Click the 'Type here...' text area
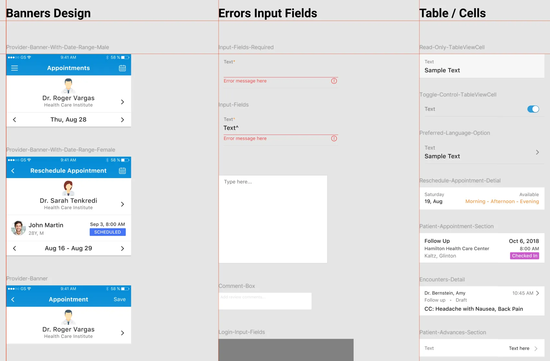Viewport: 550px width, 361px height. [273, 219]
